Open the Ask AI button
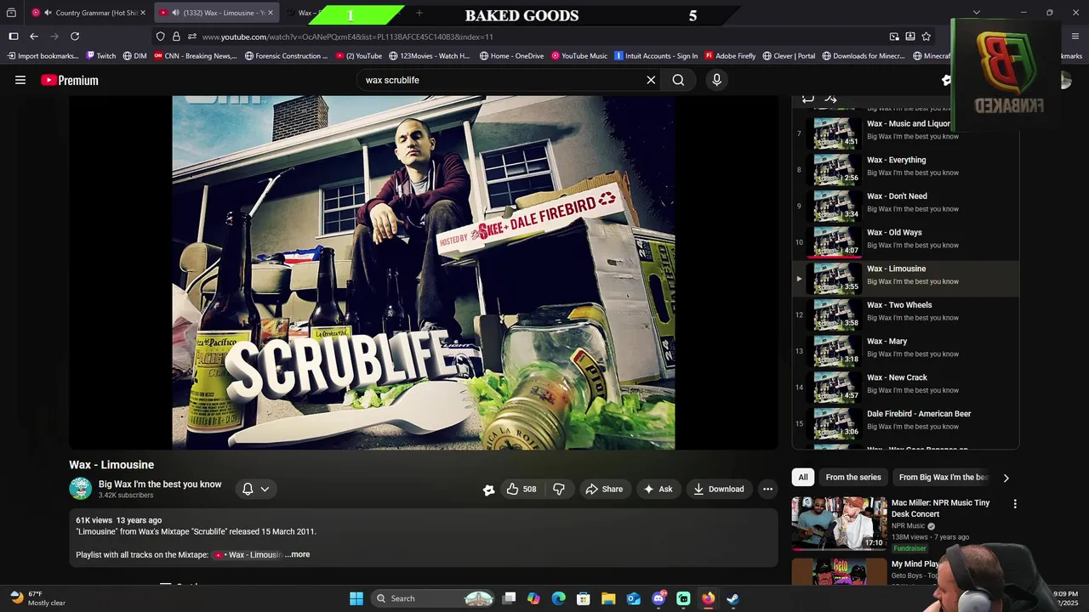Image resolution: width=1089 pixels, height=612 pixels. 659,489
